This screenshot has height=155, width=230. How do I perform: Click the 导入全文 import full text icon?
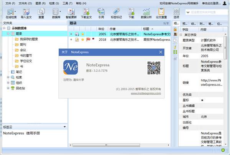click(x=26, y=12)
